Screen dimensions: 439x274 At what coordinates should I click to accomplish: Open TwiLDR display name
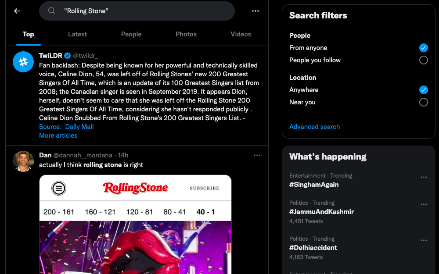50,55
